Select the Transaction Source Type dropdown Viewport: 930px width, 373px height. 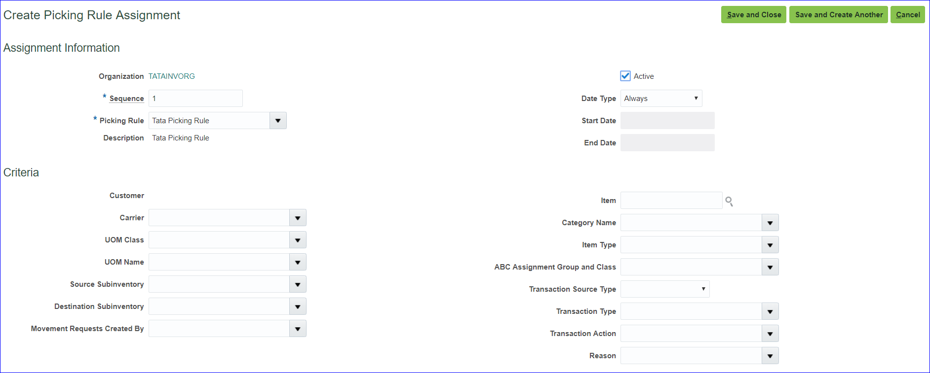(x=664, y=289)
